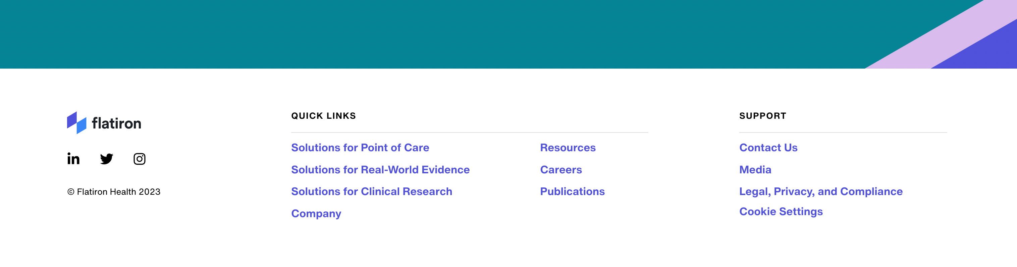Open the Twitter bird icon
This screenshot has height=267, width=1017.
107,159
